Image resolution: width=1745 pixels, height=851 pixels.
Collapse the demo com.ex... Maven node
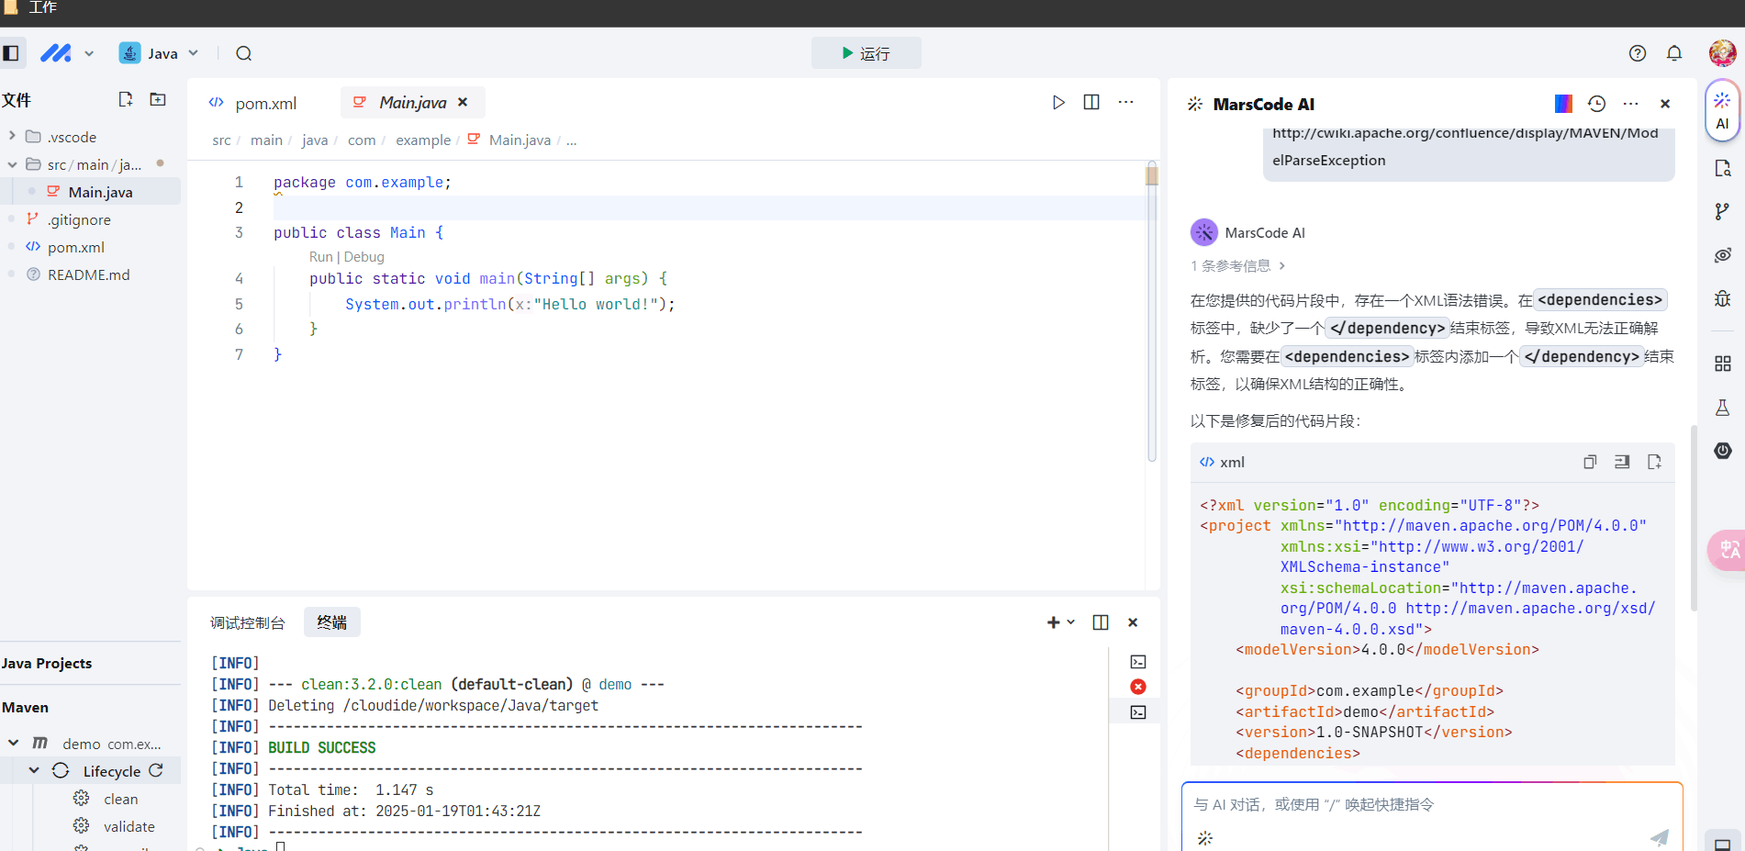click(x=14, y=743)
